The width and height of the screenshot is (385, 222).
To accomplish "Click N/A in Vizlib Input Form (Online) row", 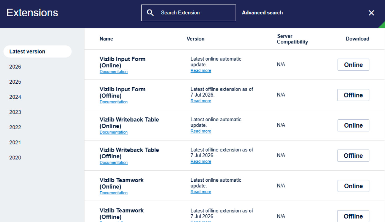I will 281,65.
